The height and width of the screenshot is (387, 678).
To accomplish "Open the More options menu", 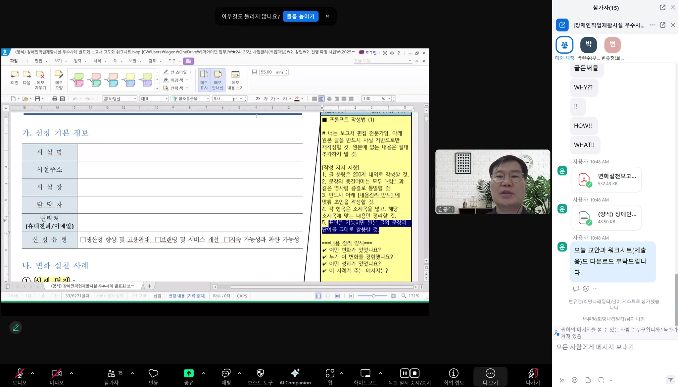I will pyautogui.click(x=490, y=373).
